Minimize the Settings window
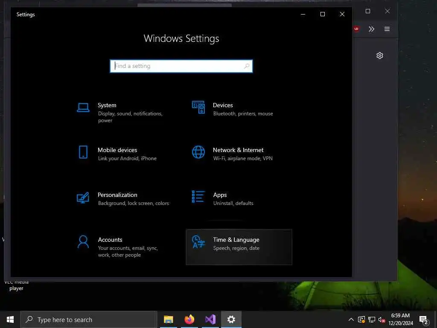Viewport: 437px width, 328px height. point(303,14)
